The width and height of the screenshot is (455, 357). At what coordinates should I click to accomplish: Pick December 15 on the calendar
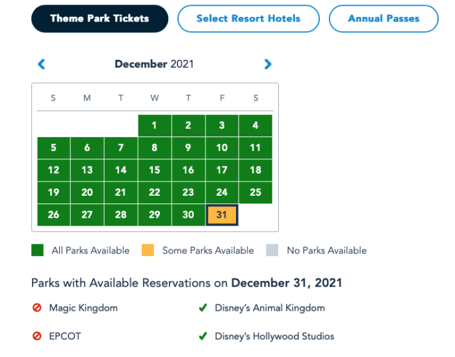click(155, 170)
